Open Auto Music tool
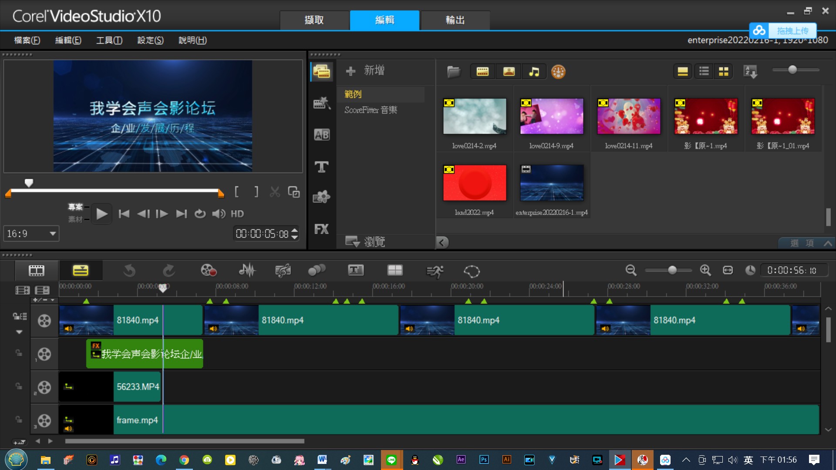 click(x=283, y=271)
